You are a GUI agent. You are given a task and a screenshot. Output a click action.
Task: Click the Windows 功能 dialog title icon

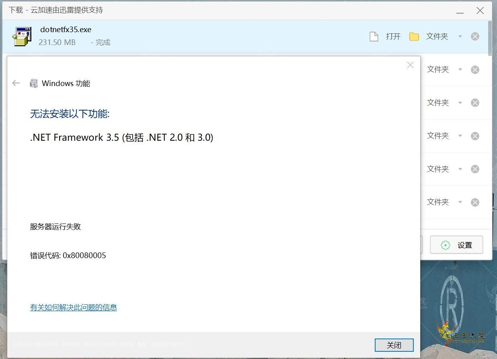(x=34, y=84)
